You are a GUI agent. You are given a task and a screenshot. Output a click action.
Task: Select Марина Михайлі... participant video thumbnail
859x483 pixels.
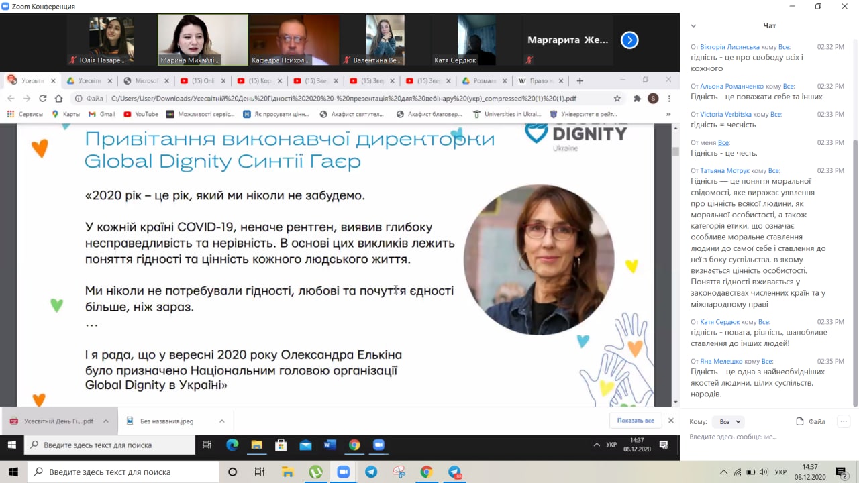(x=202, y=40)
